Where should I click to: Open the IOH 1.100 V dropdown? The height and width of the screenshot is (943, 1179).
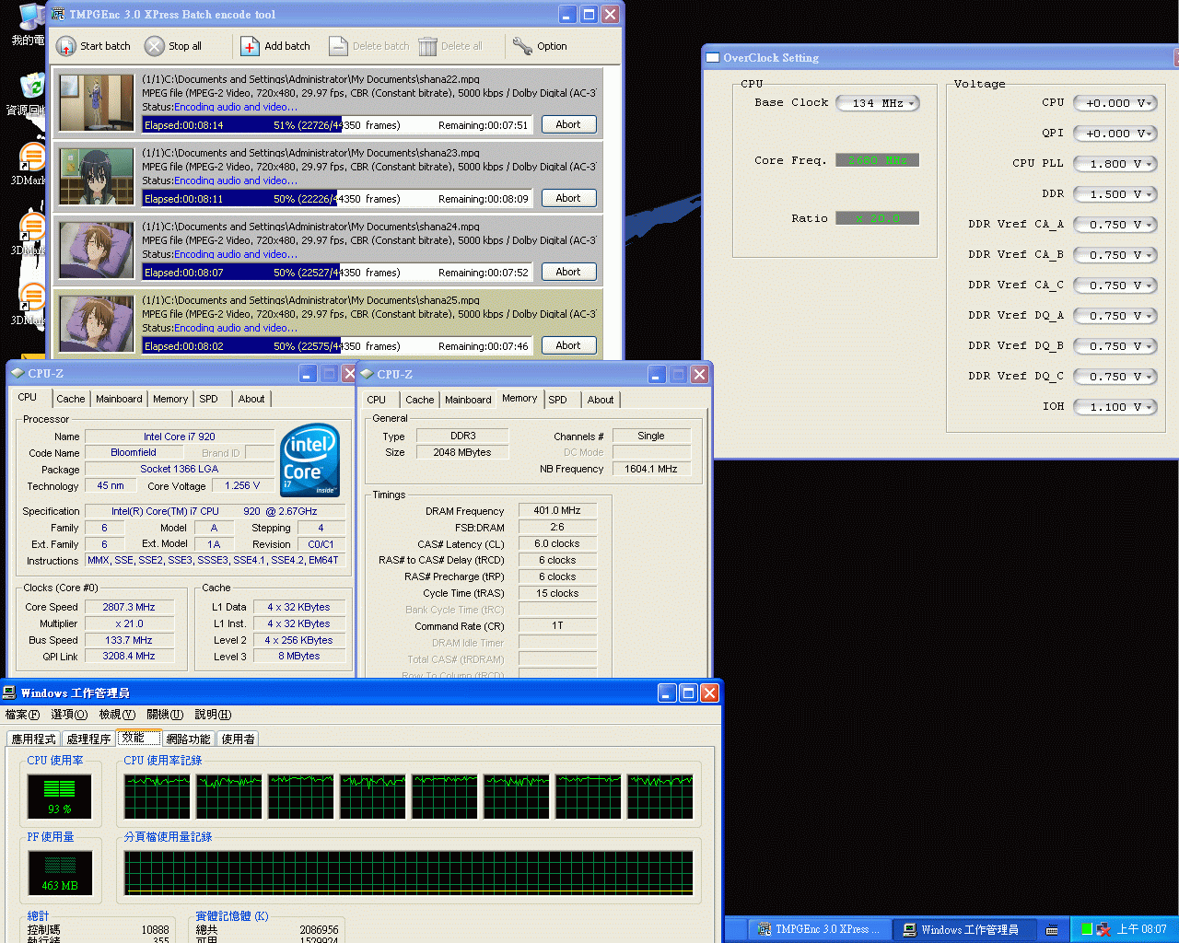click(x=1115, y=407)
